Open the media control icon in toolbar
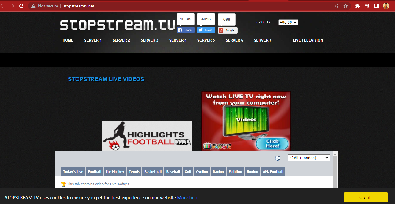This screenshot has width=395, height=204. point(367,6)
